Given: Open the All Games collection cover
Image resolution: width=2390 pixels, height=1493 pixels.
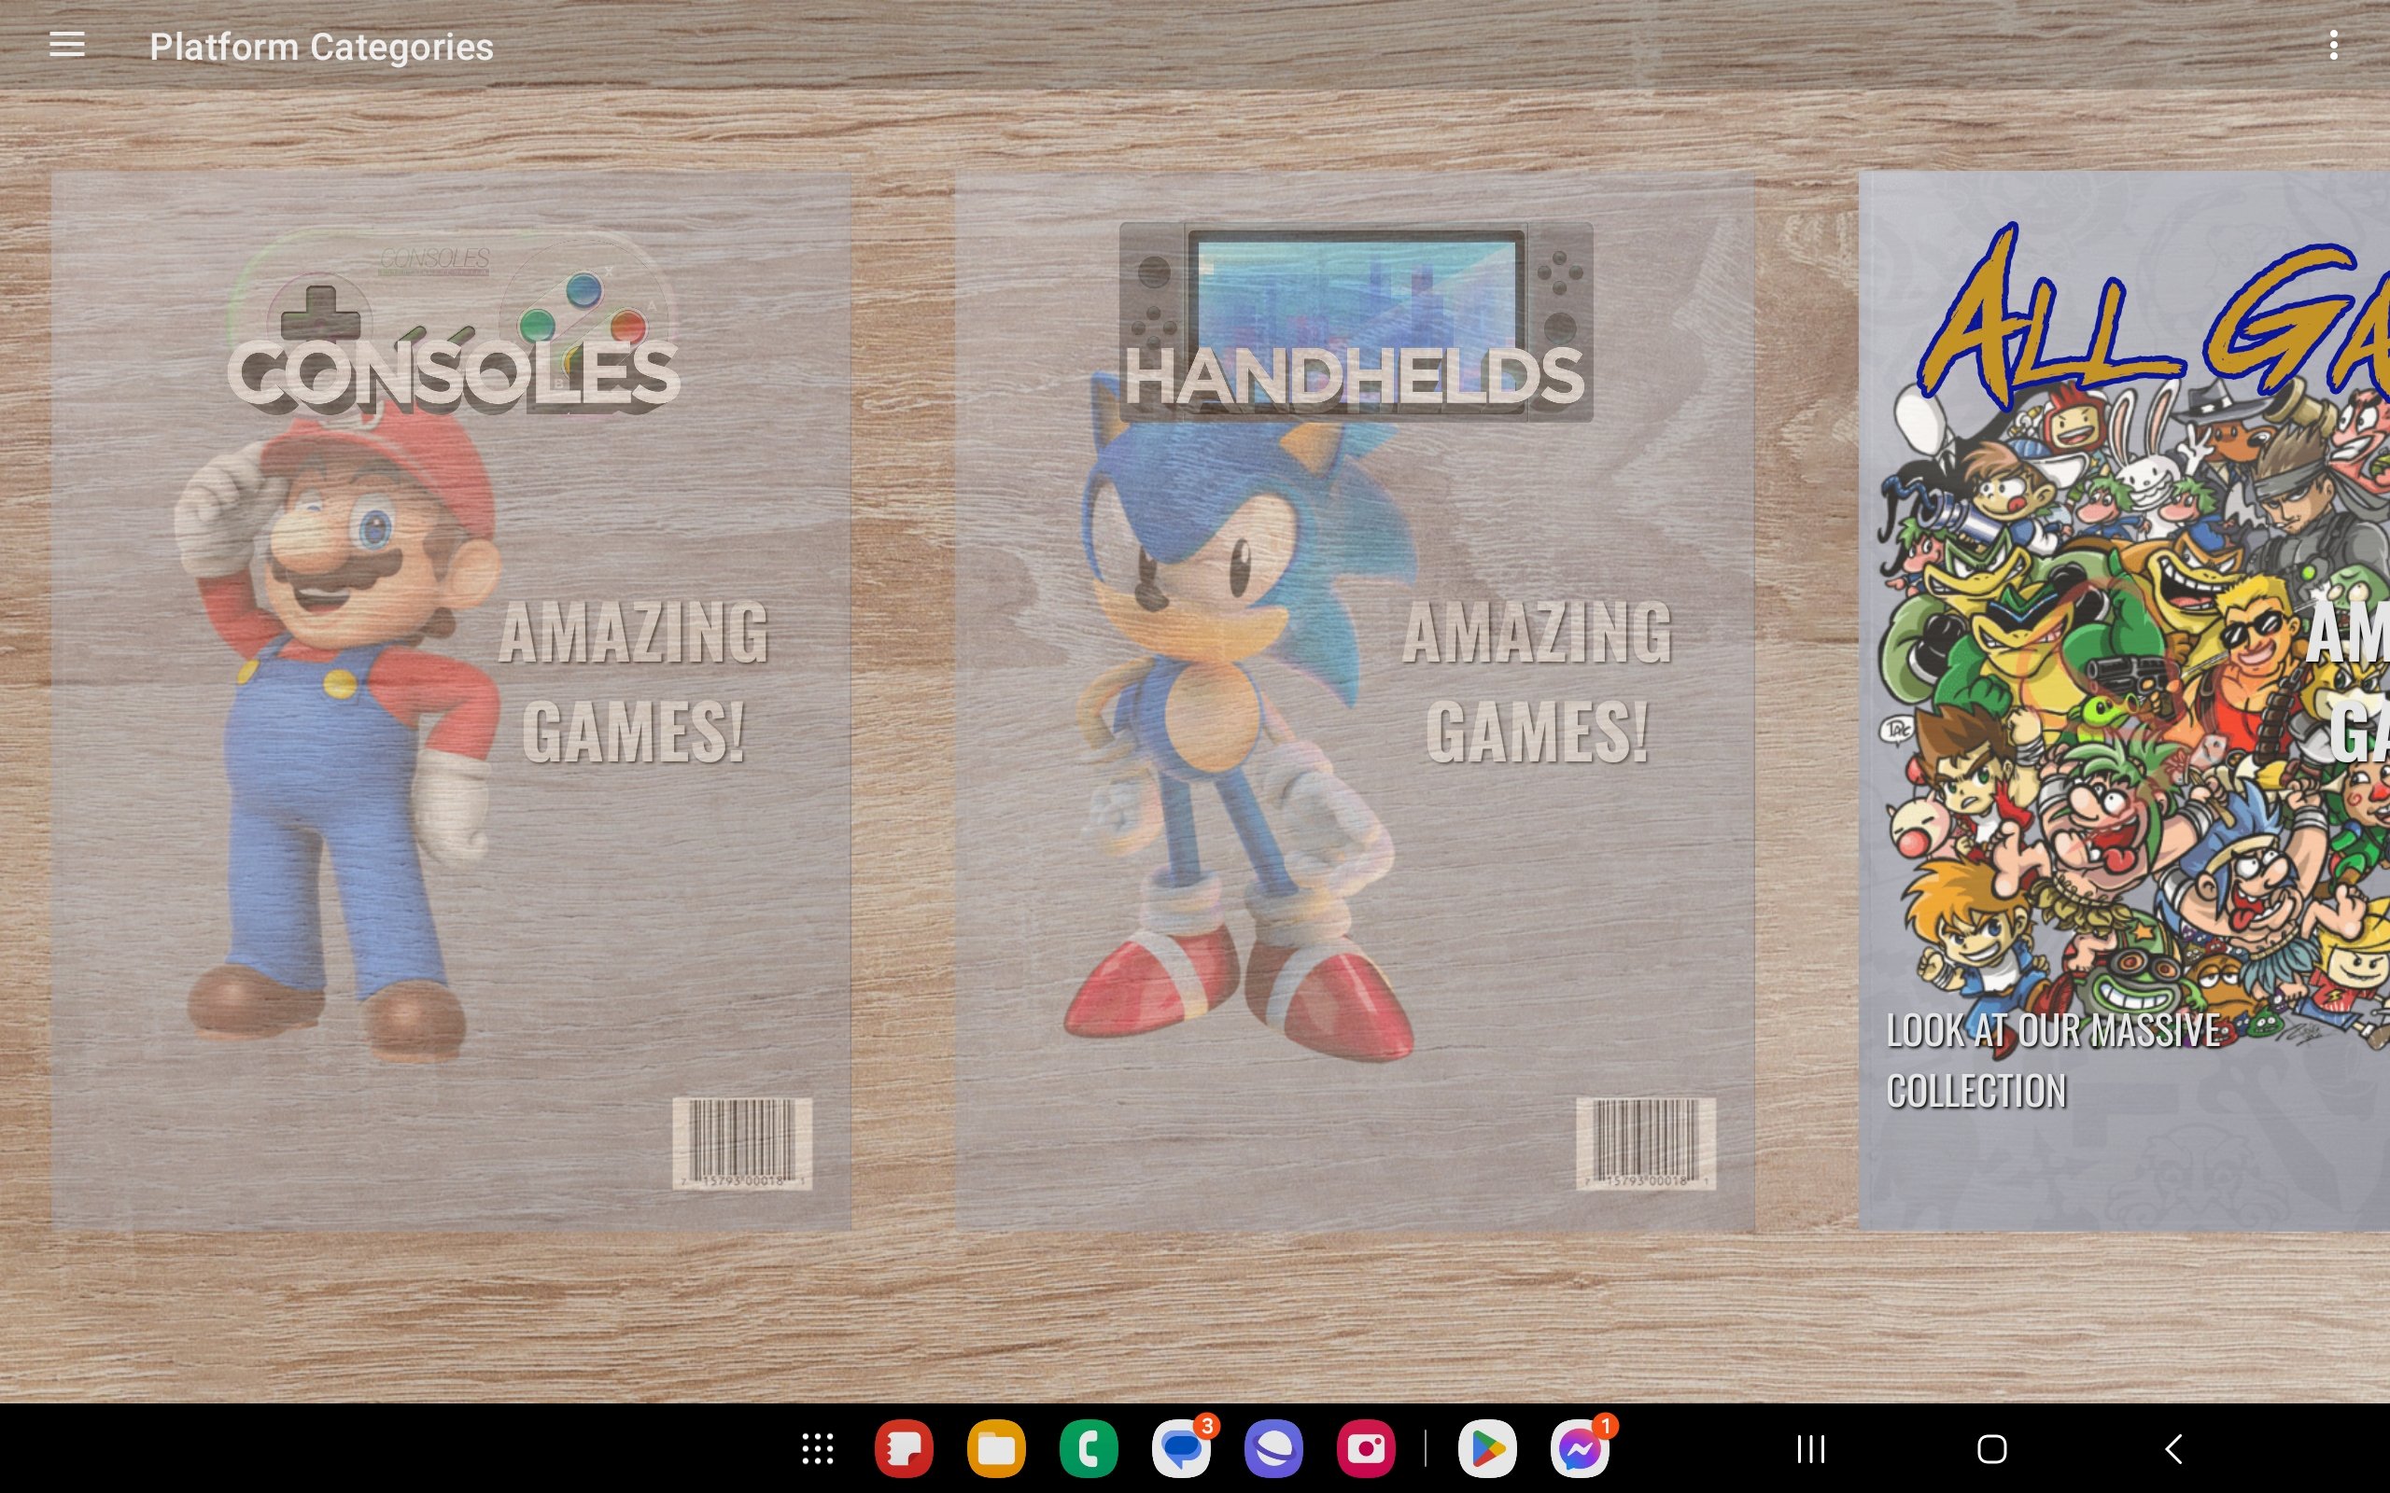Looking at the screenshot, I should pos(2123,701).
